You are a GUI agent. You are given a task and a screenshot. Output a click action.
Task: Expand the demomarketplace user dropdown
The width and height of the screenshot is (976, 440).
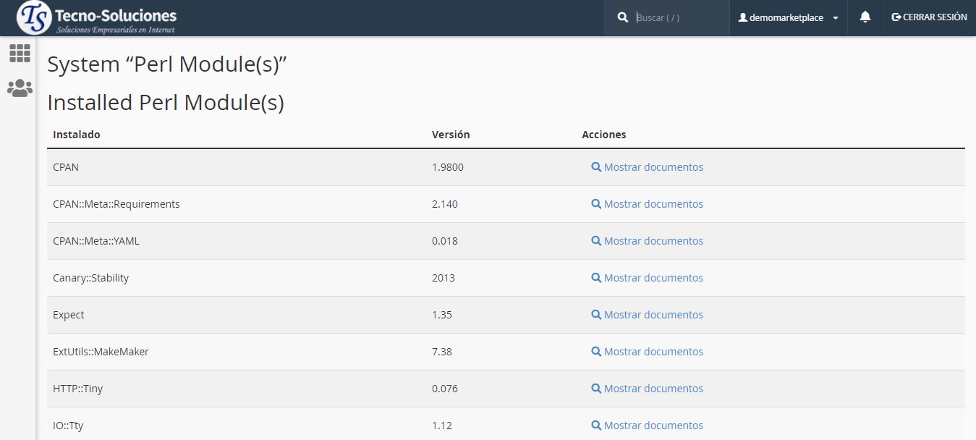(x=786, y=17)
